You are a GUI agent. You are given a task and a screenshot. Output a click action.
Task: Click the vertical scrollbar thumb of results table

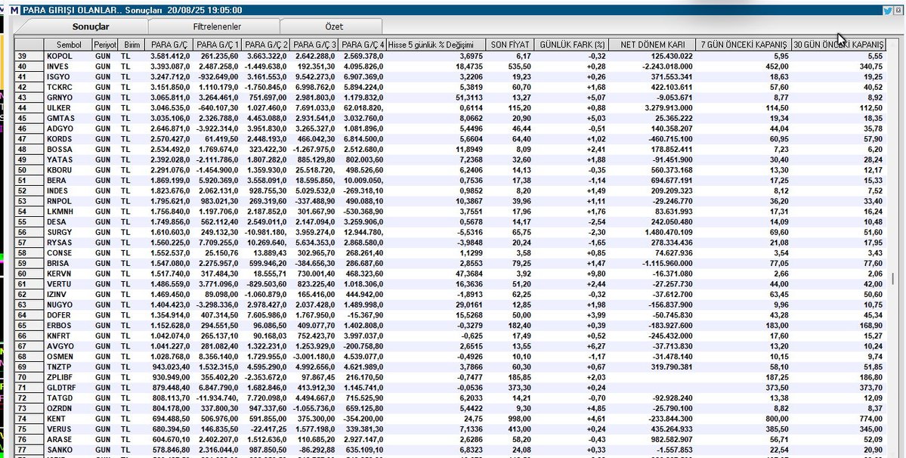click(893, 279)
